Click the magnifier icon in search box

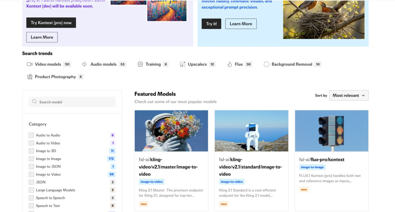tap(34, 102)
